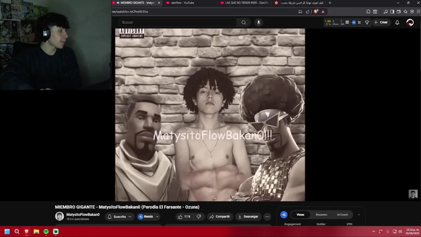Click the search magnifier button
Image resolution: width=421 pixels, height=237 pixels.
[243, 22]
